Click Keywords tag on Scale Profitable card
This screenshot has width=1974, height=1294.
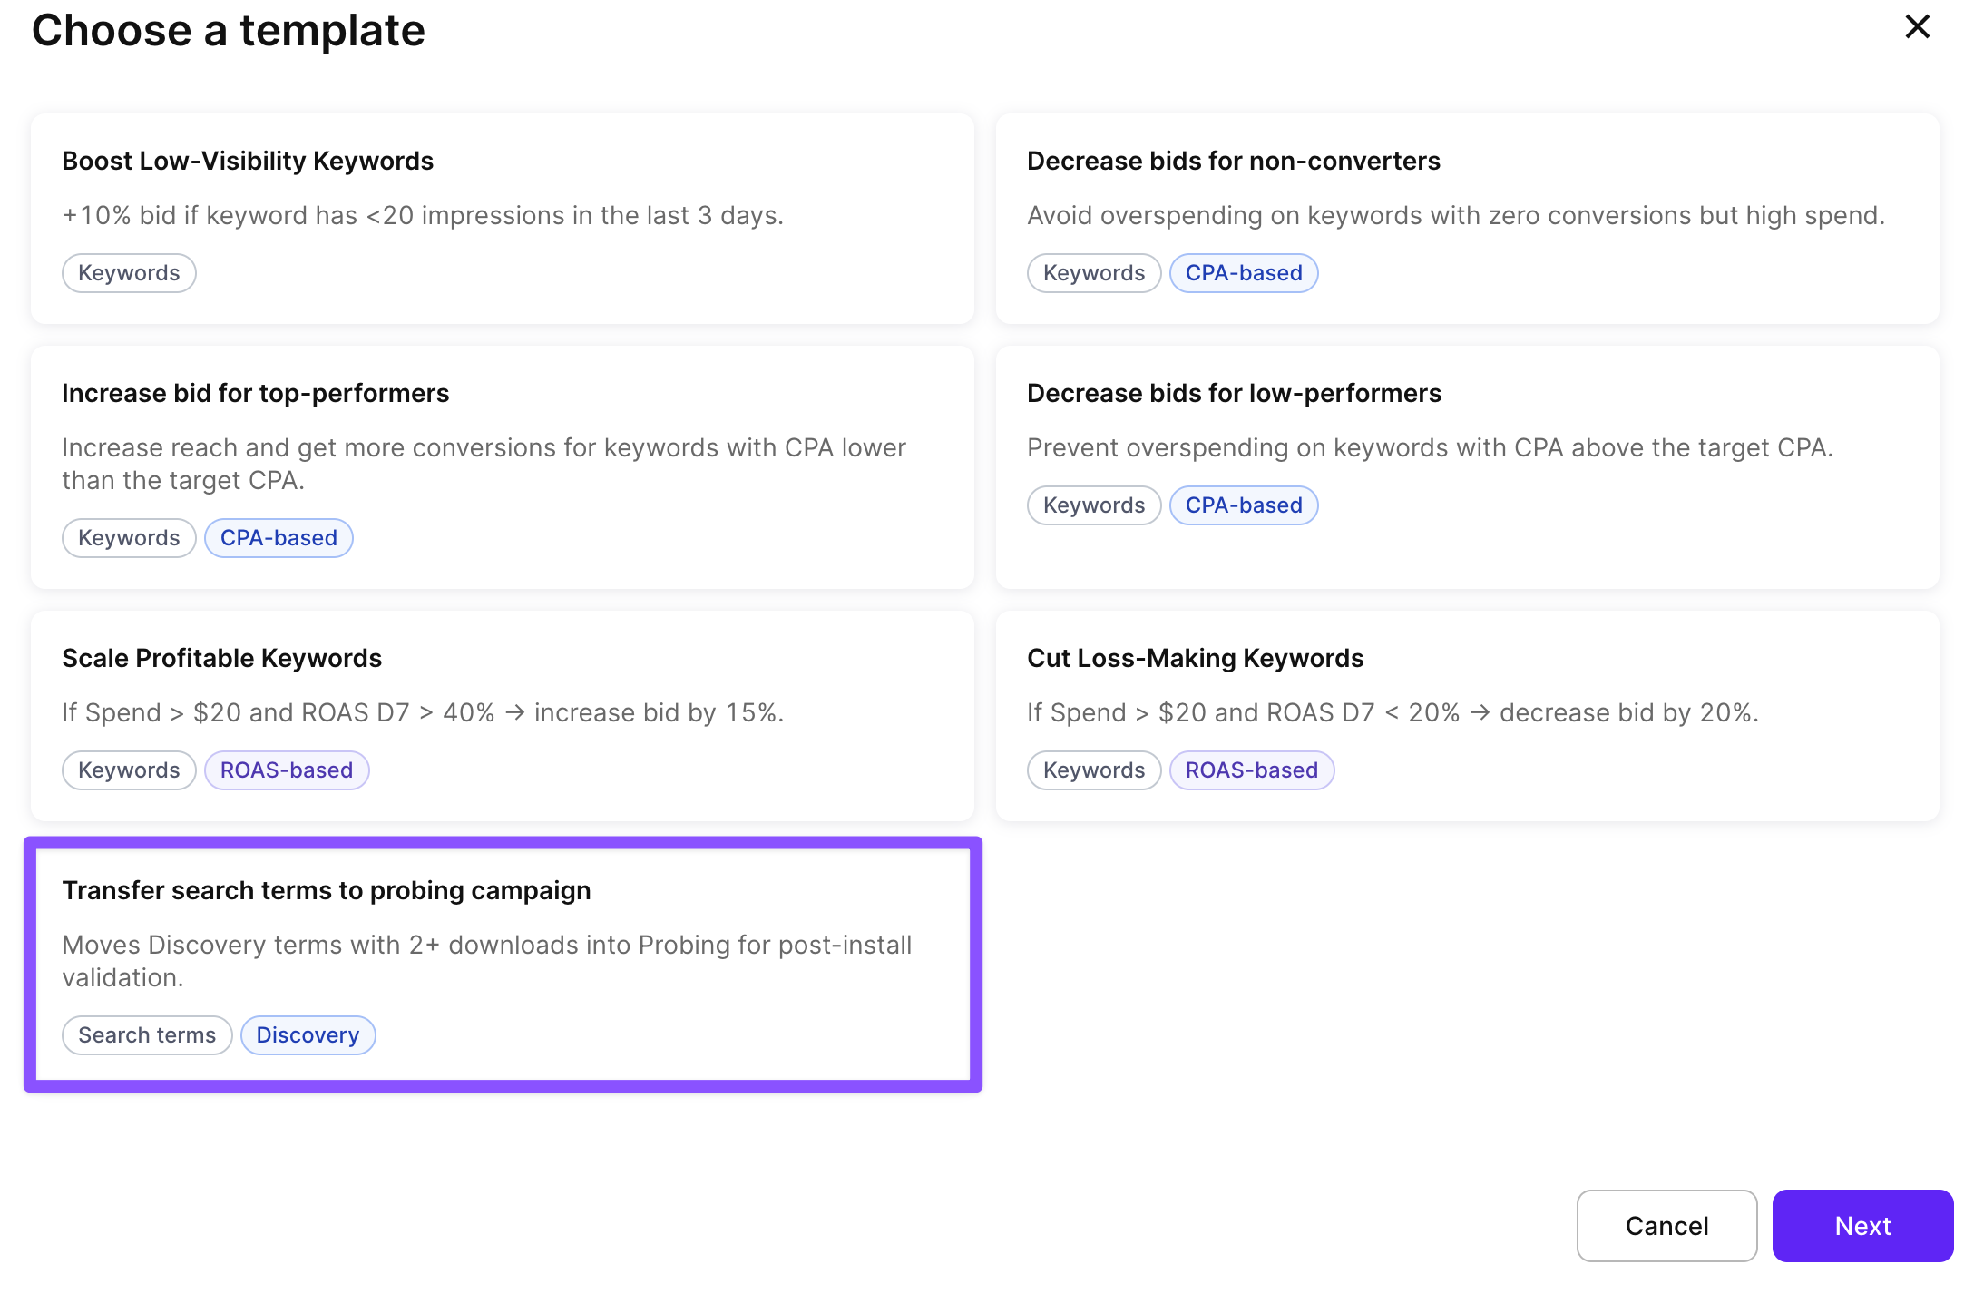(x=129, y=770)
